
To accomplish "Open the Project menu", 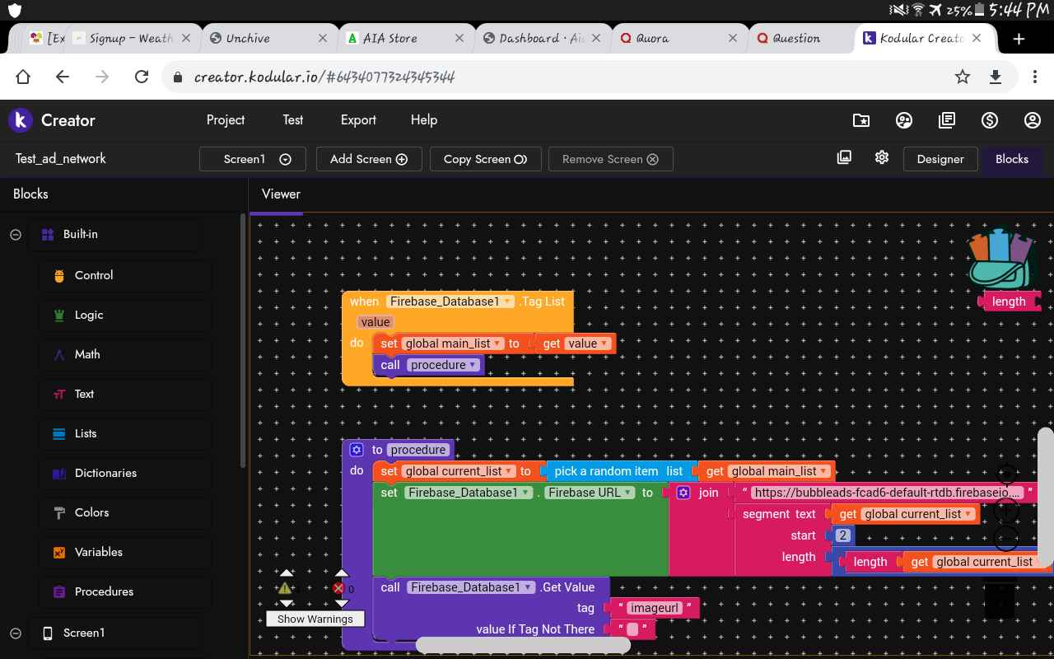I will pos(226,120).
